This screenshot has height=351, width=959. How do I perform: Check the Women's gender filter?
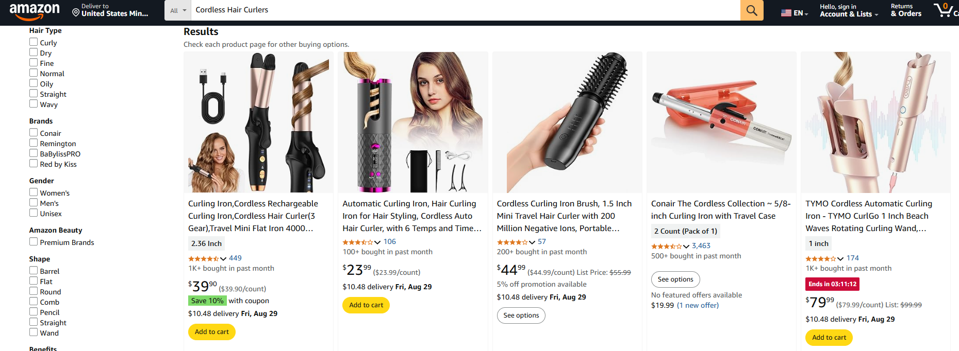[x=33, y=192]
